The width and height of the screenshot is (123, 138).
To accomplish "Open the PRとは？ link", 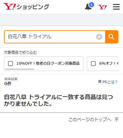I will (110, 82).
